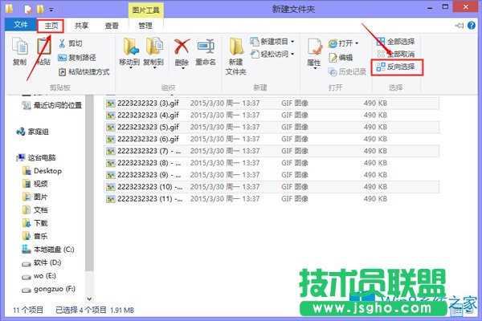Open the Quick Access Toolbar customize dropdown
The width and height of the screenshot is (482, 321).
point(51,10)
